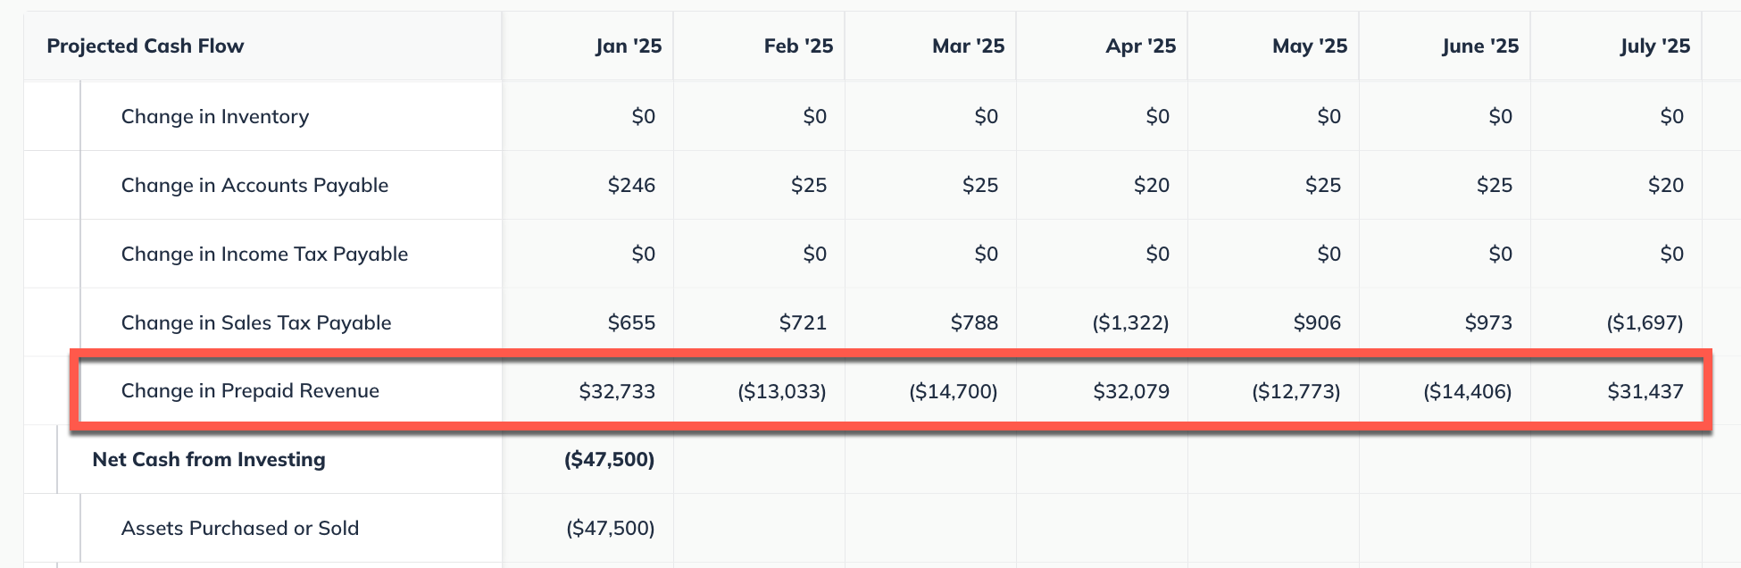This screenshot has width=1741, height=568.
Task: Click the Projected Cash Flow header
Action: (146, 46)
